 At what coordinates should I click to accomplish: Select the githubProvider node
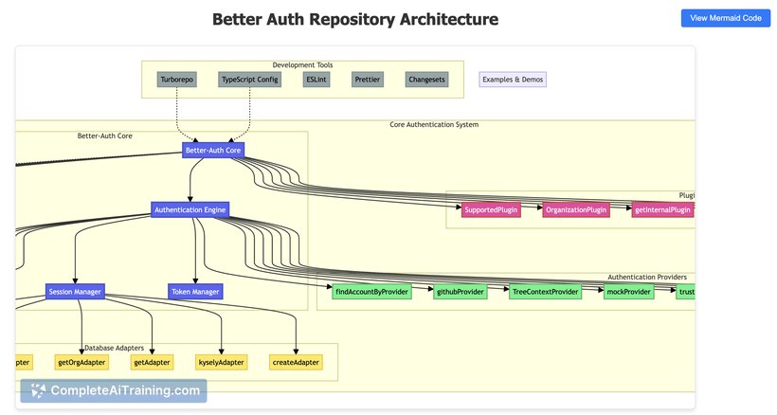tap(461, 292)
